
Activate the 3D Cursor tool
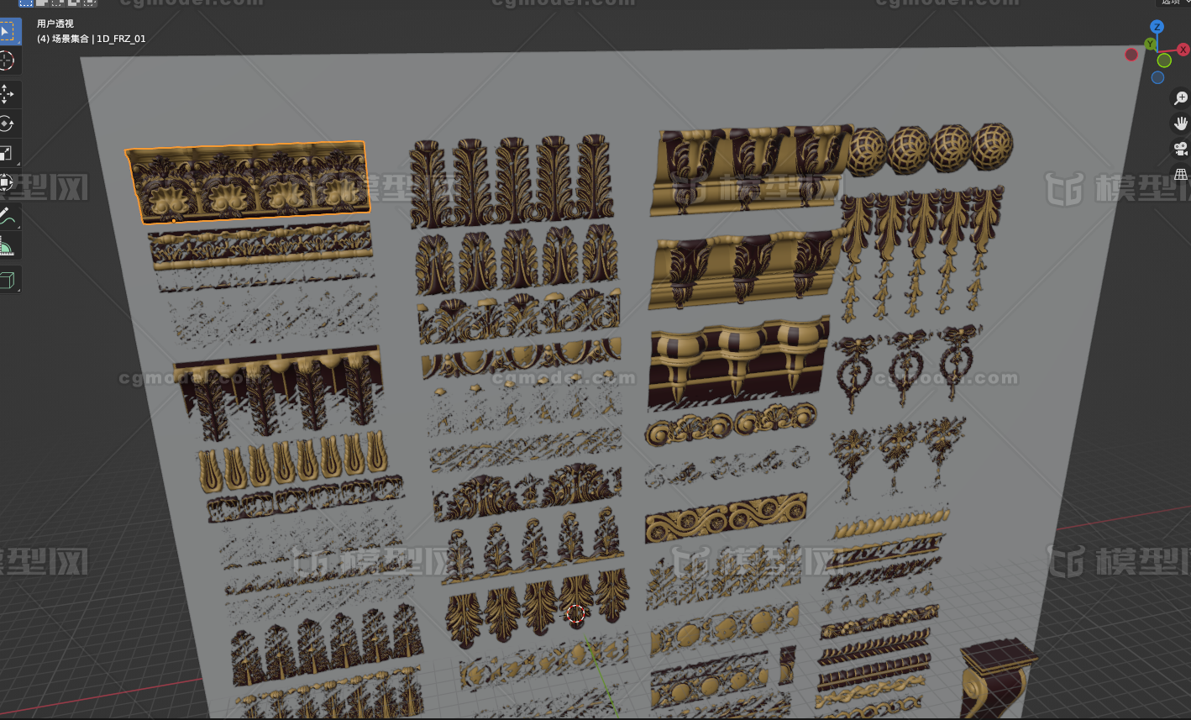(7, 60)
